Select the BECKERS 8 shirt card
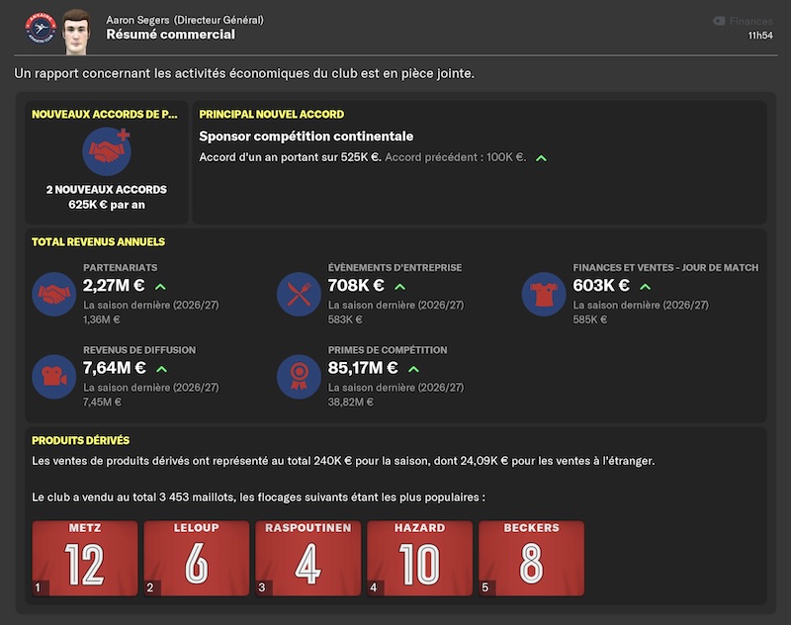Viewport: 791px width, 625px height. click(532, 559)
